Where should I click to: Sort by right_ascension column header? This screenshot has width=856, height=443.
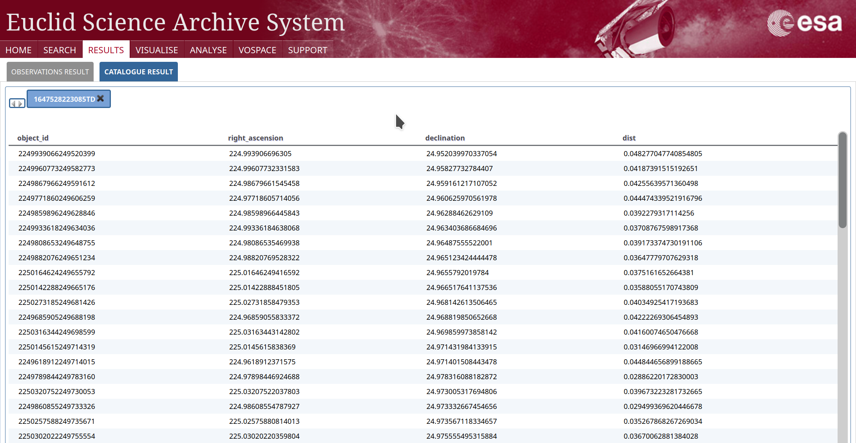[255, 138]
